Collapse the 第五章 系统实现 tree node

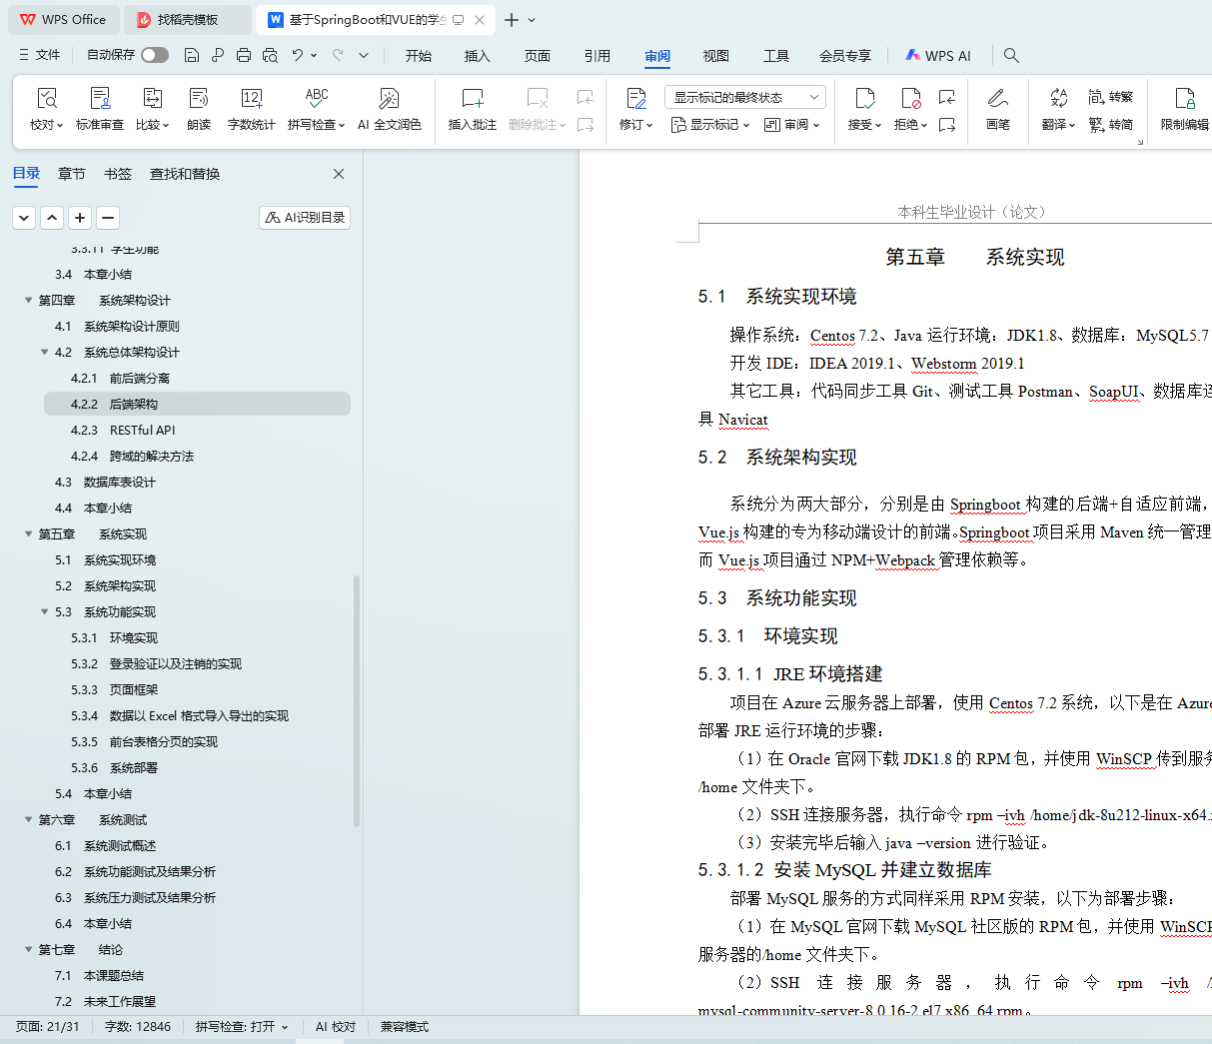point(29,534)
